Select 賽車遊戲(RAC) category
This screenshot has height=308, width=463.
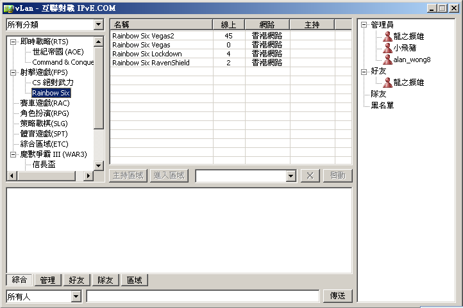[45, 103]
